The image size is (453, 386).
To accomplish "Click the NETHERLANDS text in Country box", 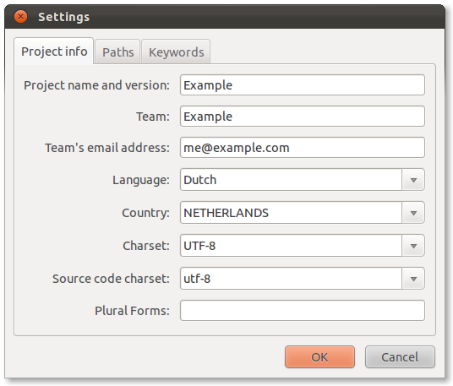I will coord(226,213).
